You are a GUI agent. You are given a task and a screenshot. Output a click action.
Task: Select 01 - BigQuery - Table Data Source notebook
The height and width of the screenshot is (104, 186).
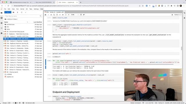18,34
